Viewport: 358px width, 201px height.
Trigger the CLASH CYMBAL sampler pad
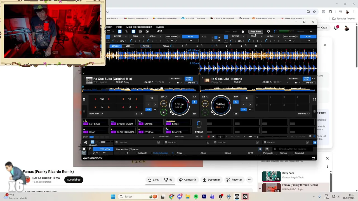(123, 131)
